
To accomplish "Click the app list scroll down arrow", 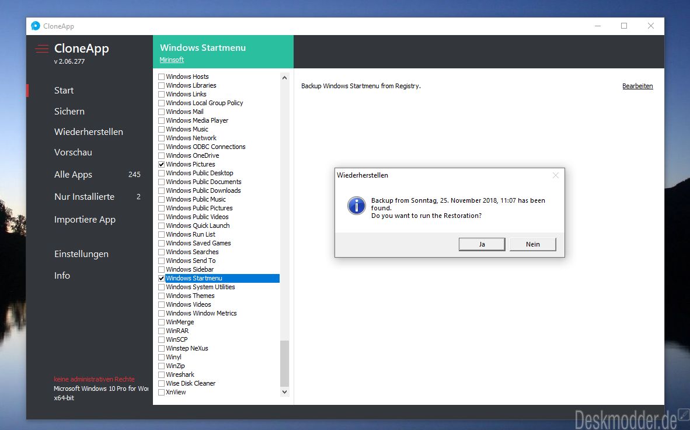I will point(284,391).
